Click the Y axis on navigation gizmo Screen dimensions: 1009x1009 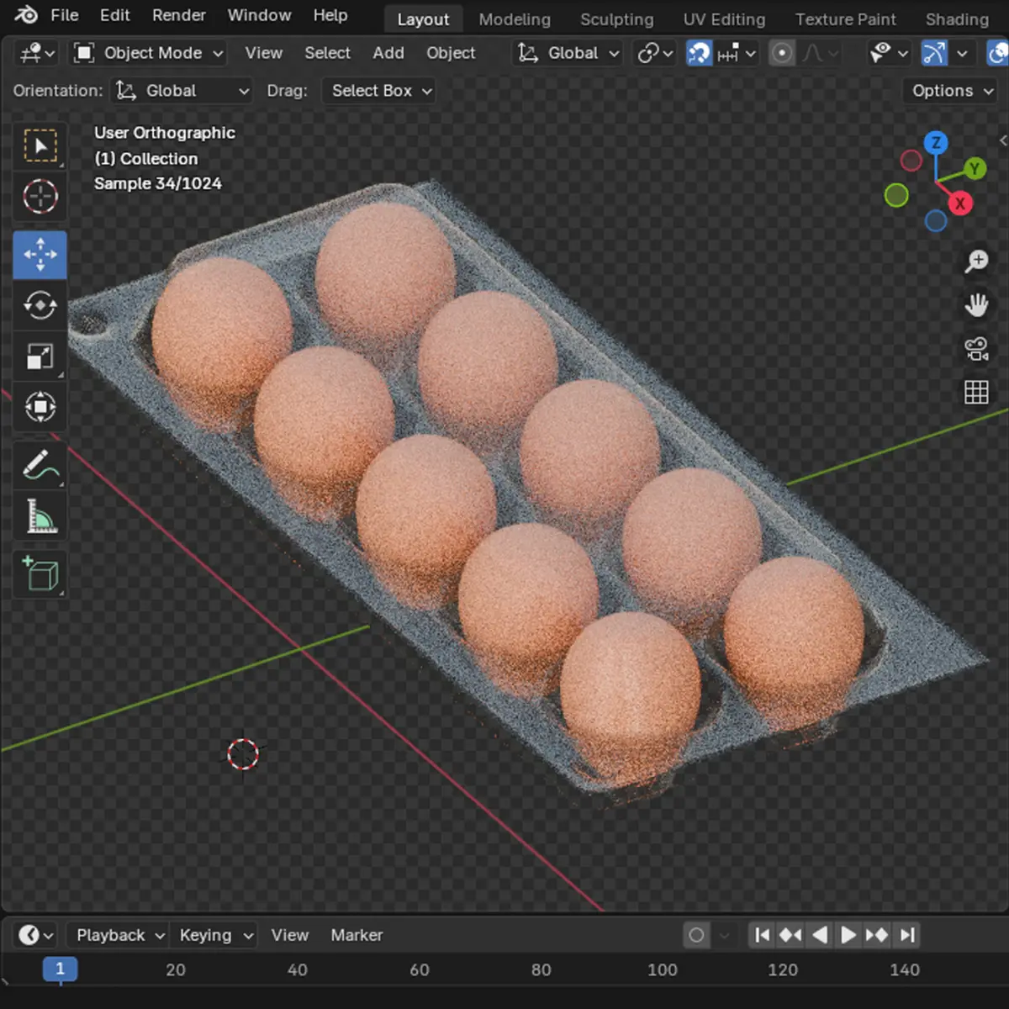(x=975, y=168)
